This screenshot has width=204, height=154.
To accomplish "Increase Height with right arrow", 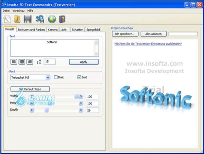I will point(81,103).
